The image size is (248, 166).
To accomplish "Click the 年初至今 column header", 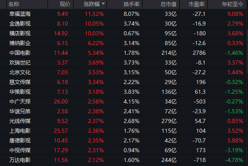I will (233, 4).
